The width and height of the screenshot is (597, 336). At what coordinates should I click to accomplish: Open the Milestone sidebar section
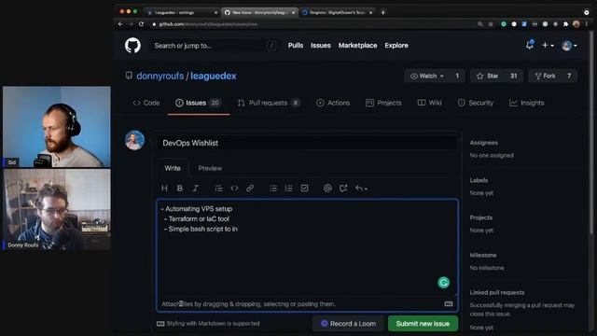point(483,255)
